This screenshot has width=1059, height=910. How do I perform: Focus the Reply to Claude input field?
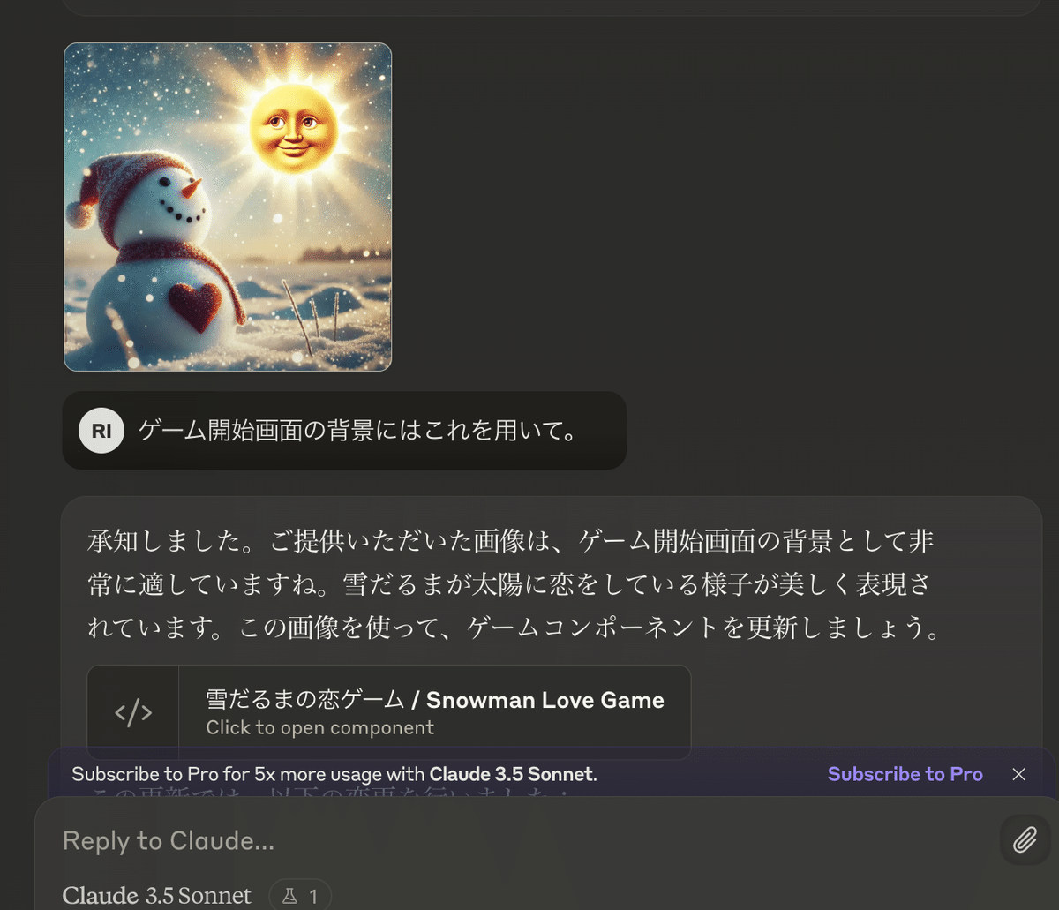coord(521,841)
